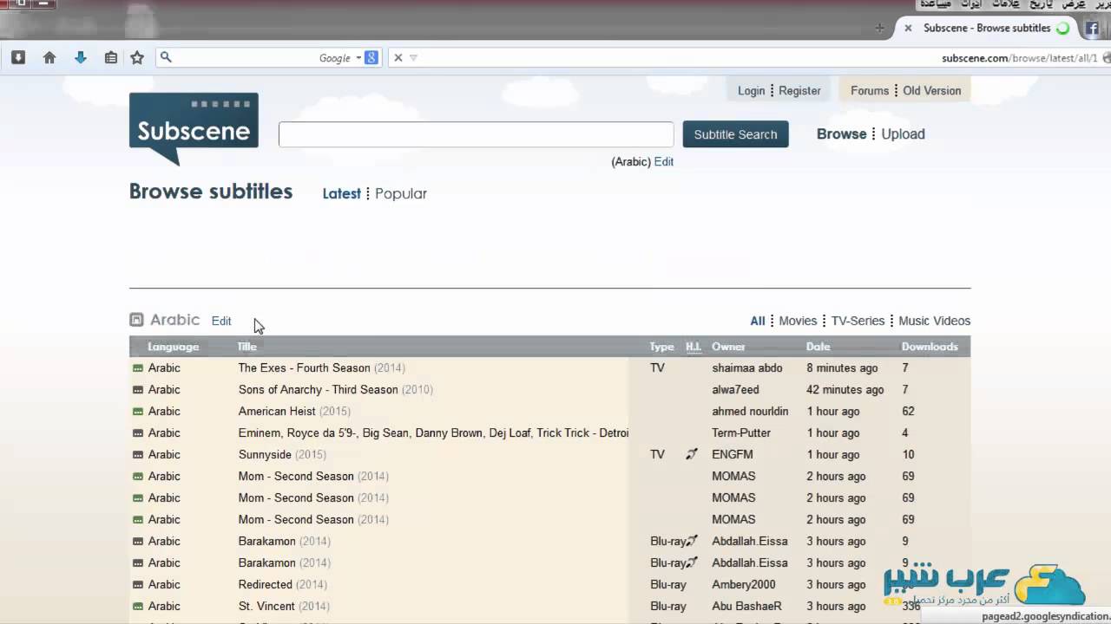
Task: Open the عرض (View) menu
Action: [x=1074, y=4]
